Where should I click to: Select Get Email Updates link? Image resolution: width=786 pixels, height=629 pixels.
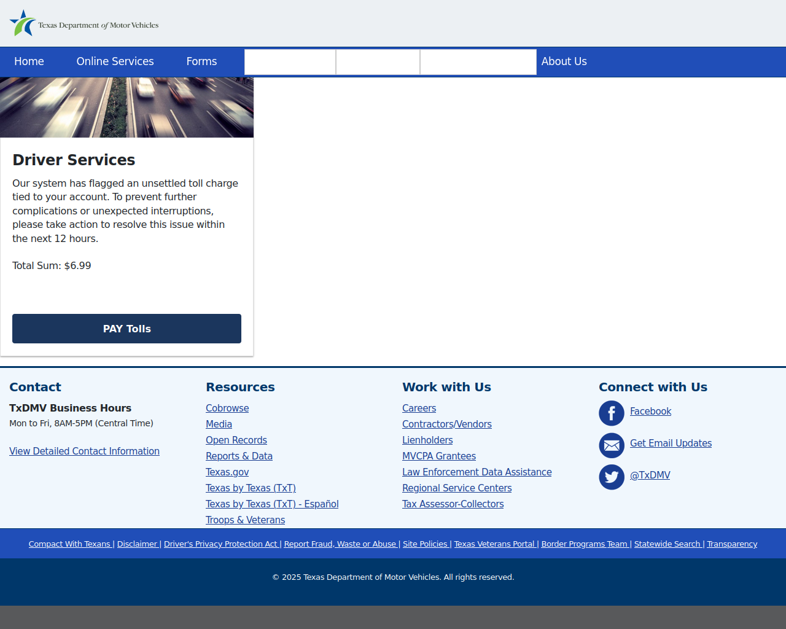click(x=671, y=443)
